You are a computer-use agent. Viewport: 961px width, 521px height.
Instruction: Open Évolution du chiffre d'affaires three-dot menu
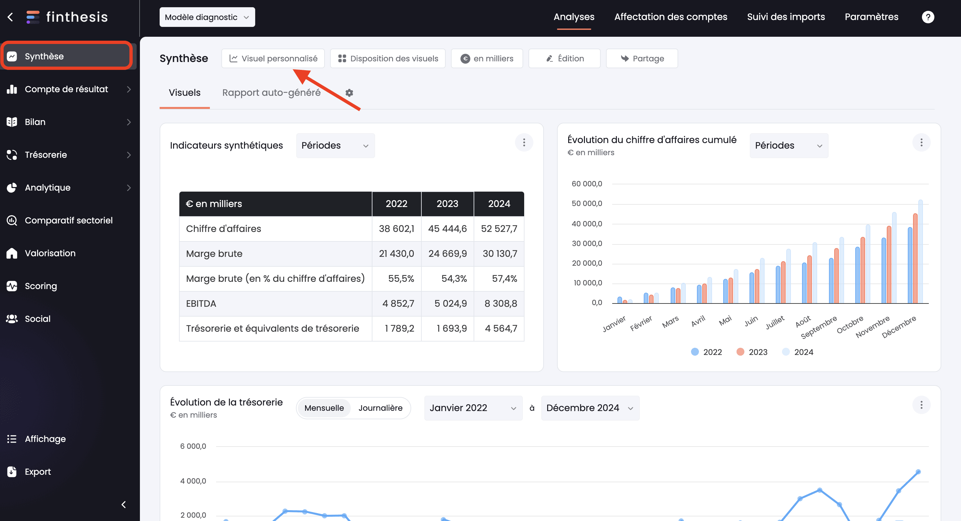pos(921,142)
